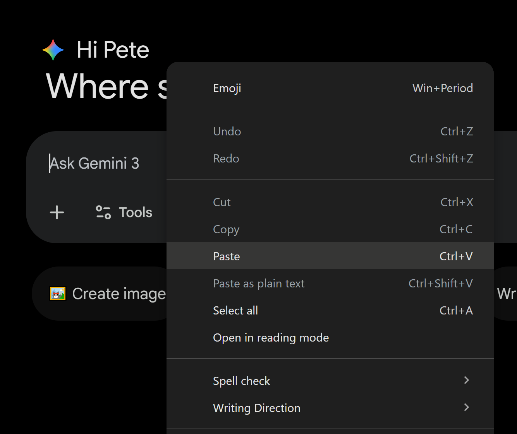The height and width of the screenshot is (434, 517).
Task: Open the Tools button label
Action: pos(136,212)
